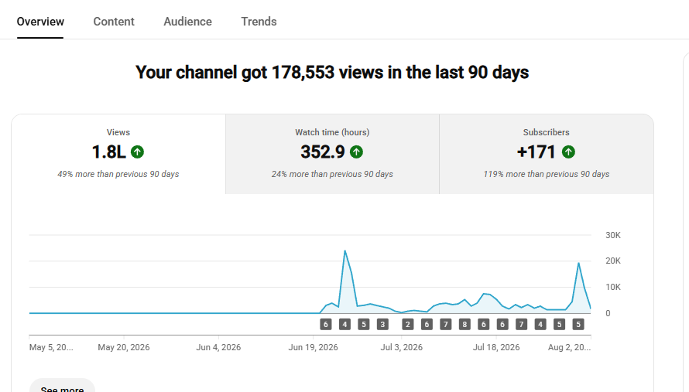Click the peak of the August views spike
Viewport: 689px width, 392px height.
pyautogui.click(x=579, y=263)
